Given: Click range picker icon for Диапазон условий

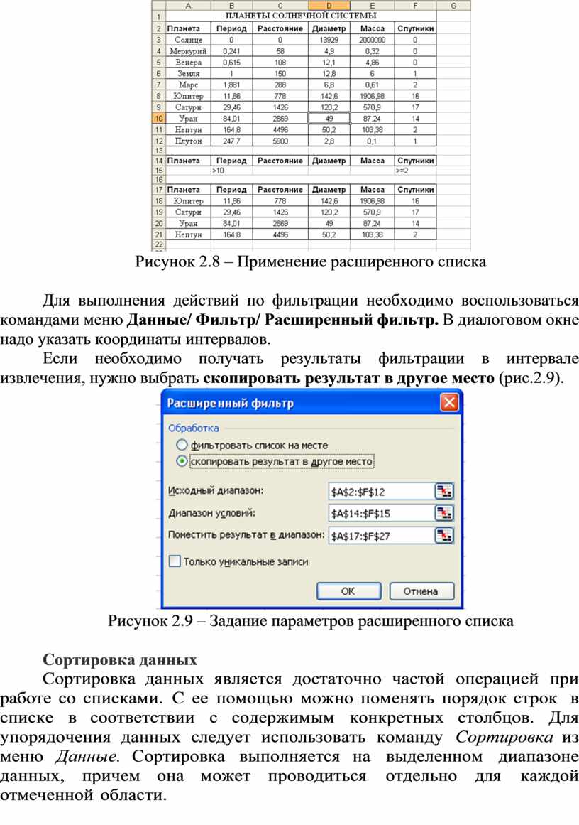Looking at the screenshot, I should coord(444,513).
